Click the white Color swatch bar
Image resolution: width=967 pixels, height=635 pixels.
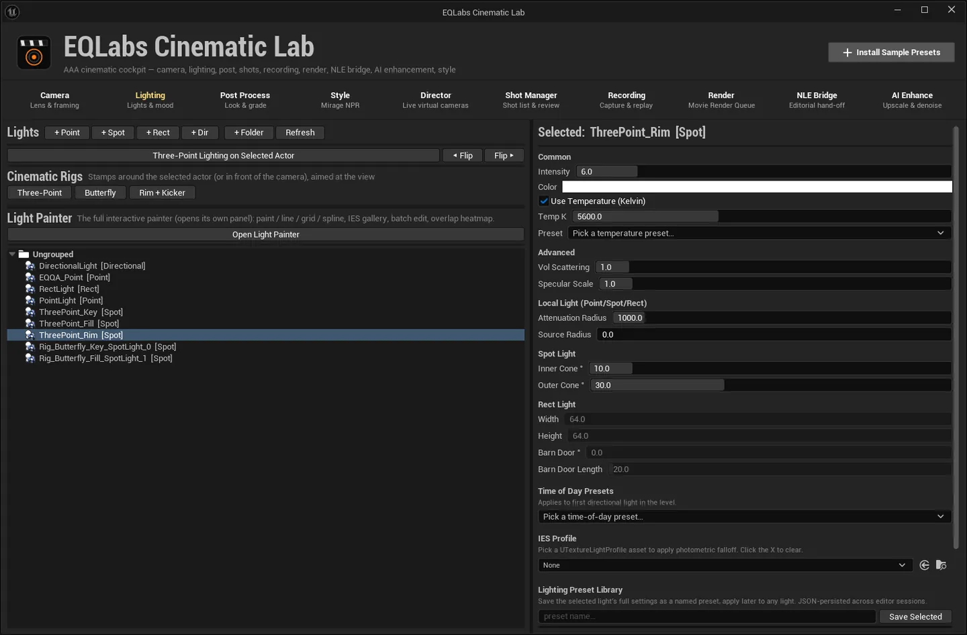pos(757,187)
